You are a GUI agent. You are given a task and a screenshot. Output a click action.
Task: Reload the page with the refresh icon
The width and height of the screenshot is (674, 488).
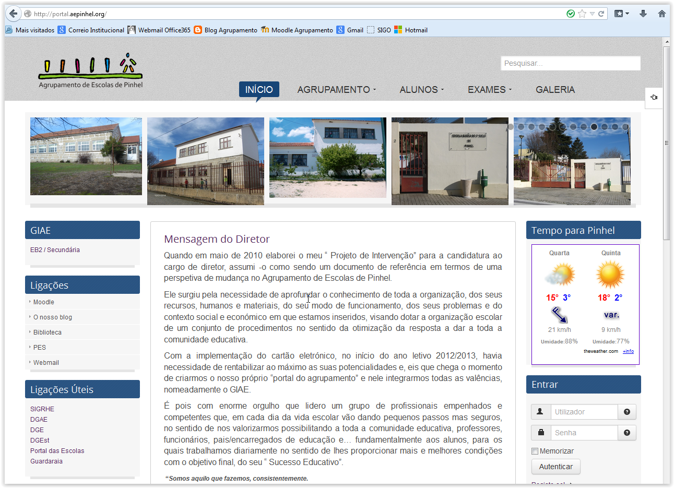601,14
